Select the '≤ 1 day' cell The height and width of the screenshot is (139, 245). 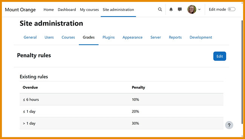point(29,112)
